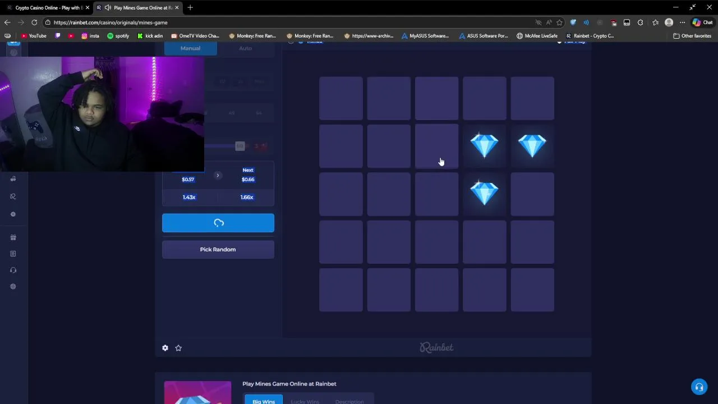Click the blue loading cashout button
The height and width of the screenshot is (404, 718).
tap(218, 223)
